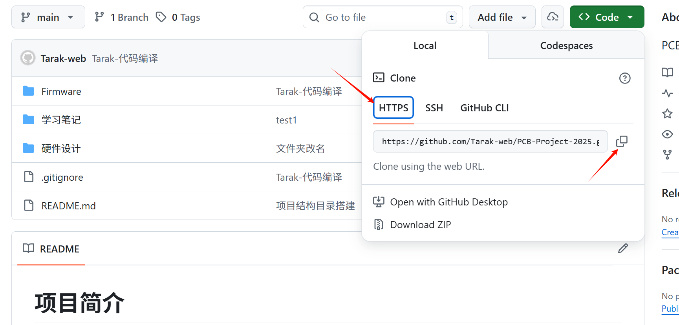Click the README.md file icon
This screenshot has width=679, height=325.
pyautogui.click(x=29, y=205)
